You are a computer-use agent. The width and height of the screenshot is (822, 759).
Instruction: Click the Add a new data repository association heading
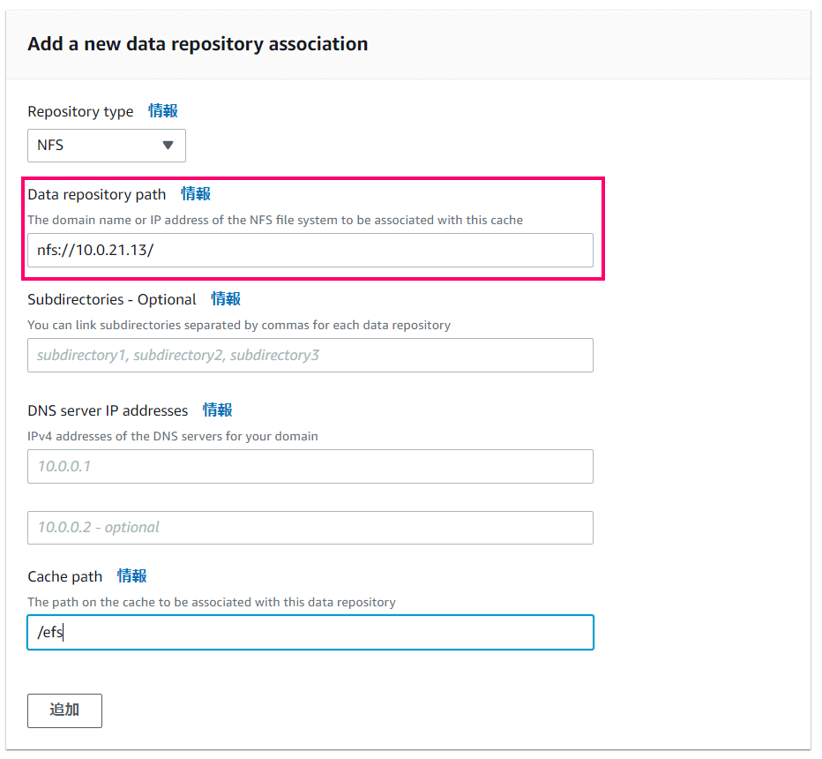click(x=197, y=43)
